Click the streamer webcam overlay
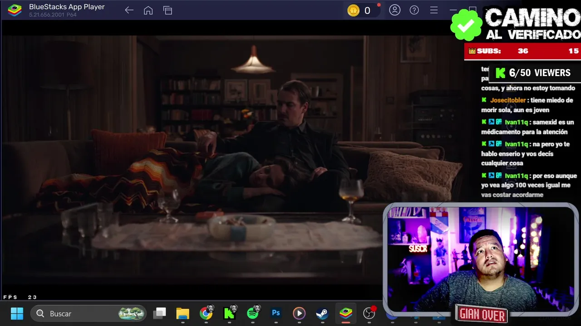Viewport: 581px width, 326px height. click(480, 259)
